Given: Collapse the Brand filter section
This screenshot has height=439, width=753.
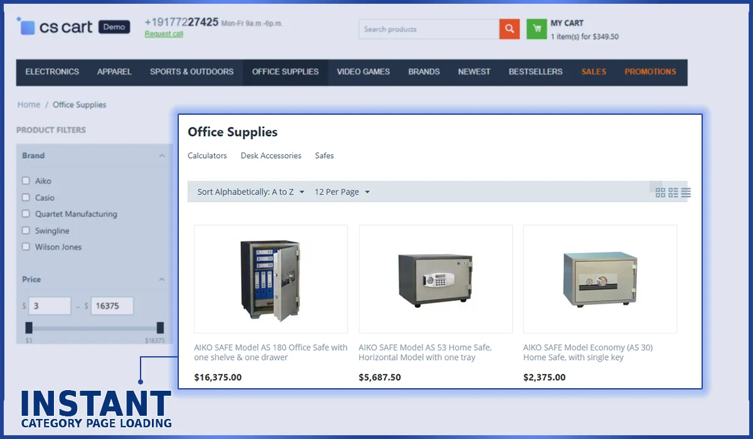Looking at the screenshot, I should click(161, 156).
